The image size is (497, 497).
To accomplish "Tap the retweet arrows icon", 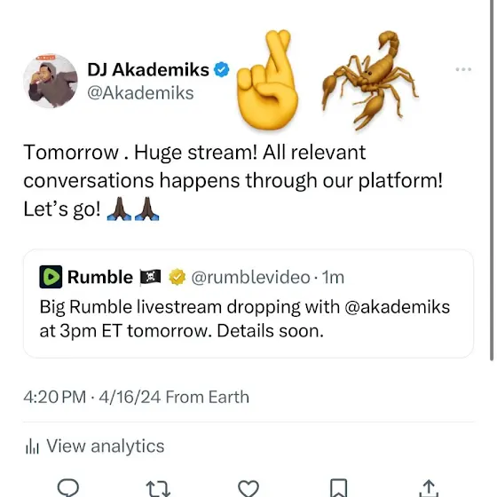I will click(x=158, y=488).
